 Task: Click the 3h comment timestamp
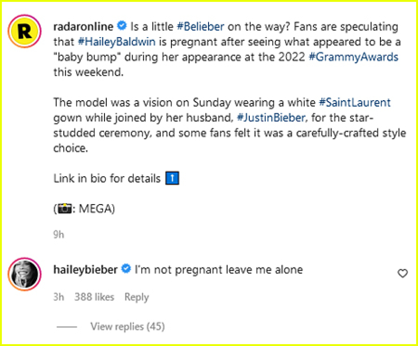tap(58, 297)
